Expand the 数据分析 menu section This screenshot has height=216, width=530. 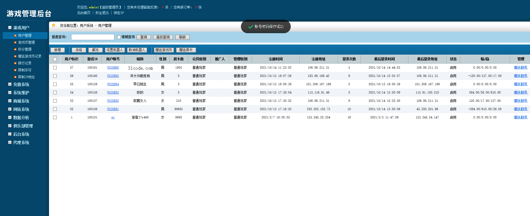coord(10,118)
